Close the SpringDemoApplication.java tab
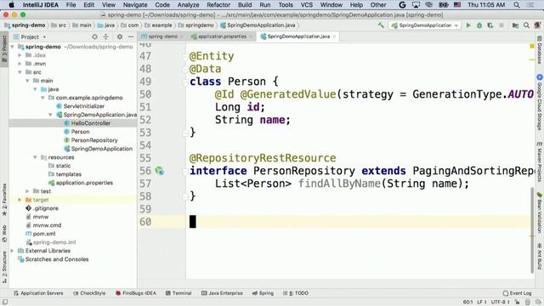This screenshot has height=306, width=544. [334, 37]
